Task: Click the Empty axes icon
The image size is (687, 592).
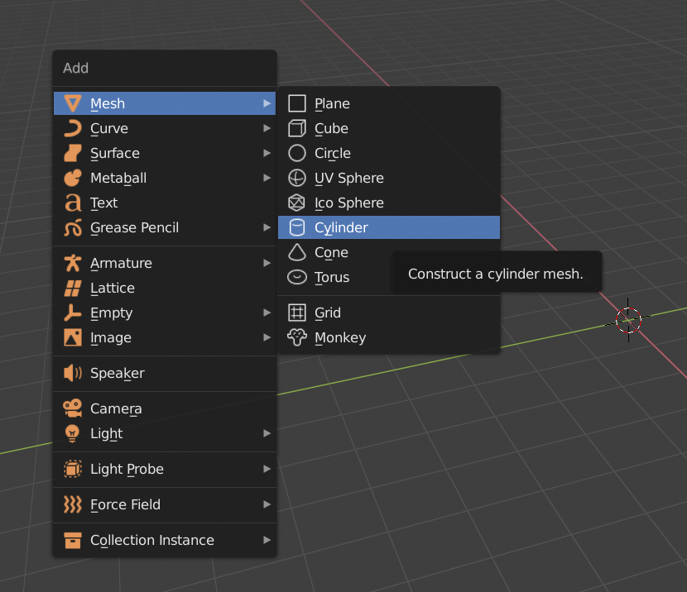Action: click(x=73, y=313)
